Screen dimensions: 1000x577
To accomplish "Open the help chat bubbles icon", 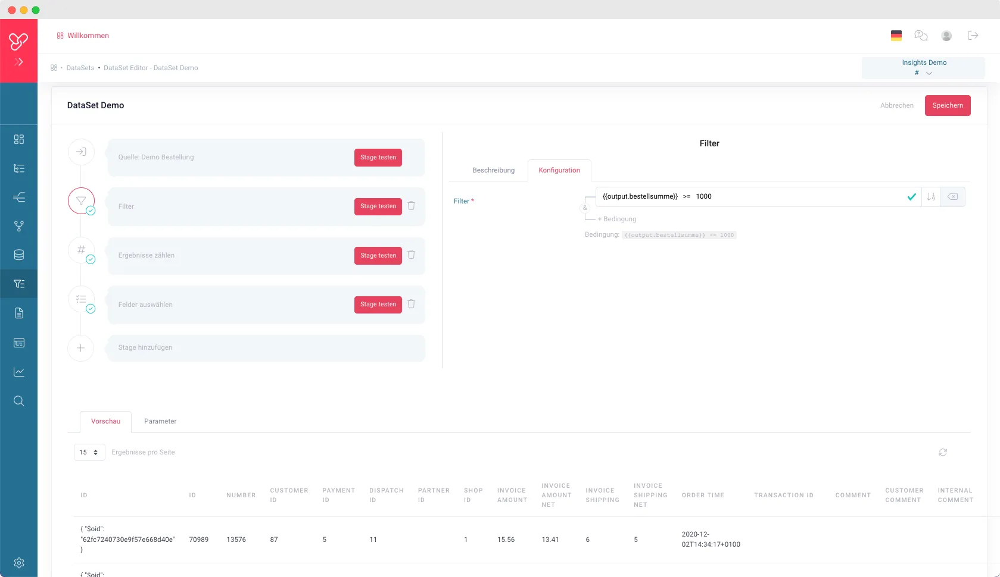I will click(921, 36).
